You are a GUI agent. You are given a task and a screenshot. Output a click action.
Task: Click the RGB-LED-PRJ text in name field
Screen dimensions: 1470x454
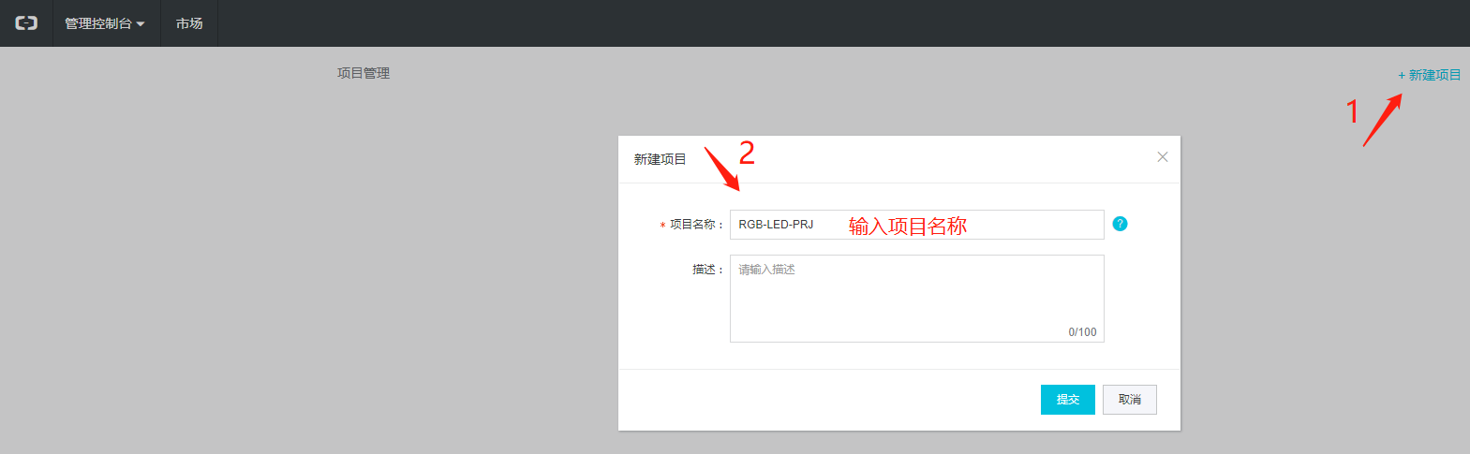[x=776, y=225]
